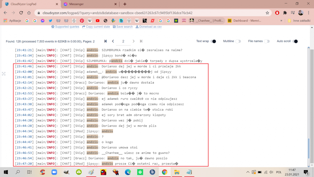This screenshot has height=177, width=314.
Task: Close the CloudVyzor LogPad tab
Action: 57,4
